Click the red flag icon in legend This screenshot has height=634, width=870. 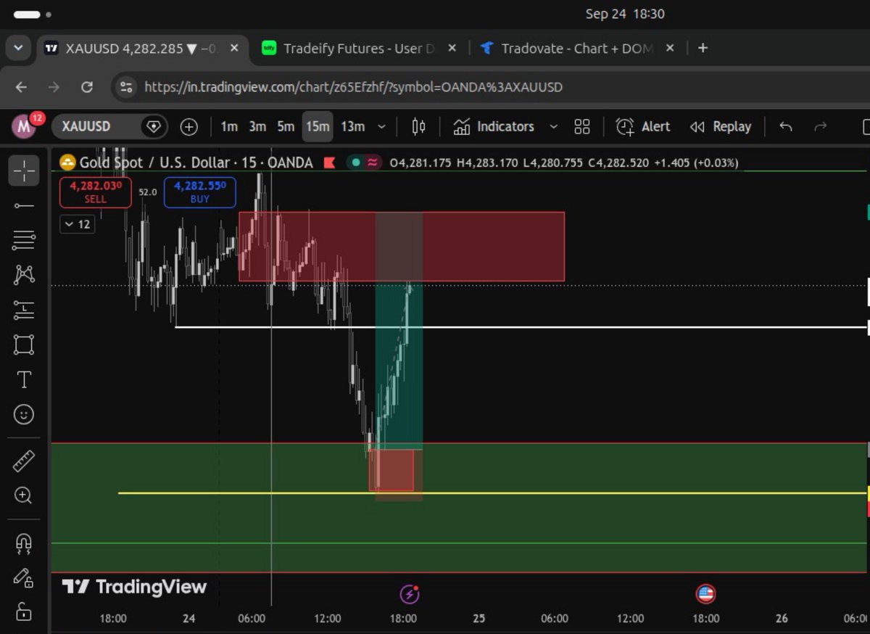pos(329,162)
